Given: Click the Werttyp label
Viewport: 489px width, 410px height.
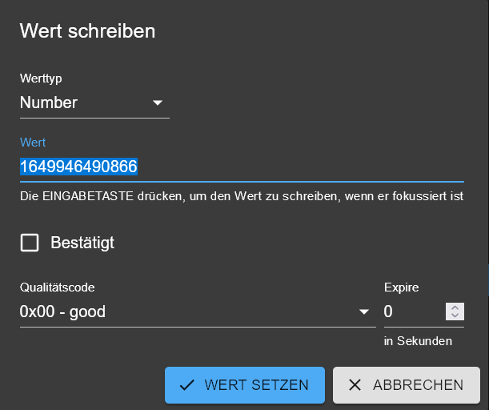Looking at the screenshot, I should [41, 78].
